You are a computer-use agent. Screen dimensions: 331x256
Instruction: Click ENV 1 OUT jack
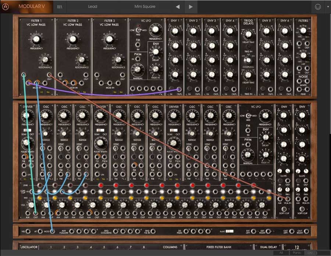coord(179,89)
